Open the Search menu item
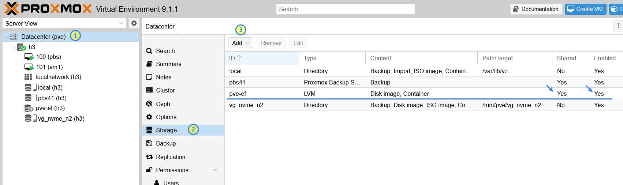The image size is (623, 185). click(183, 51)
